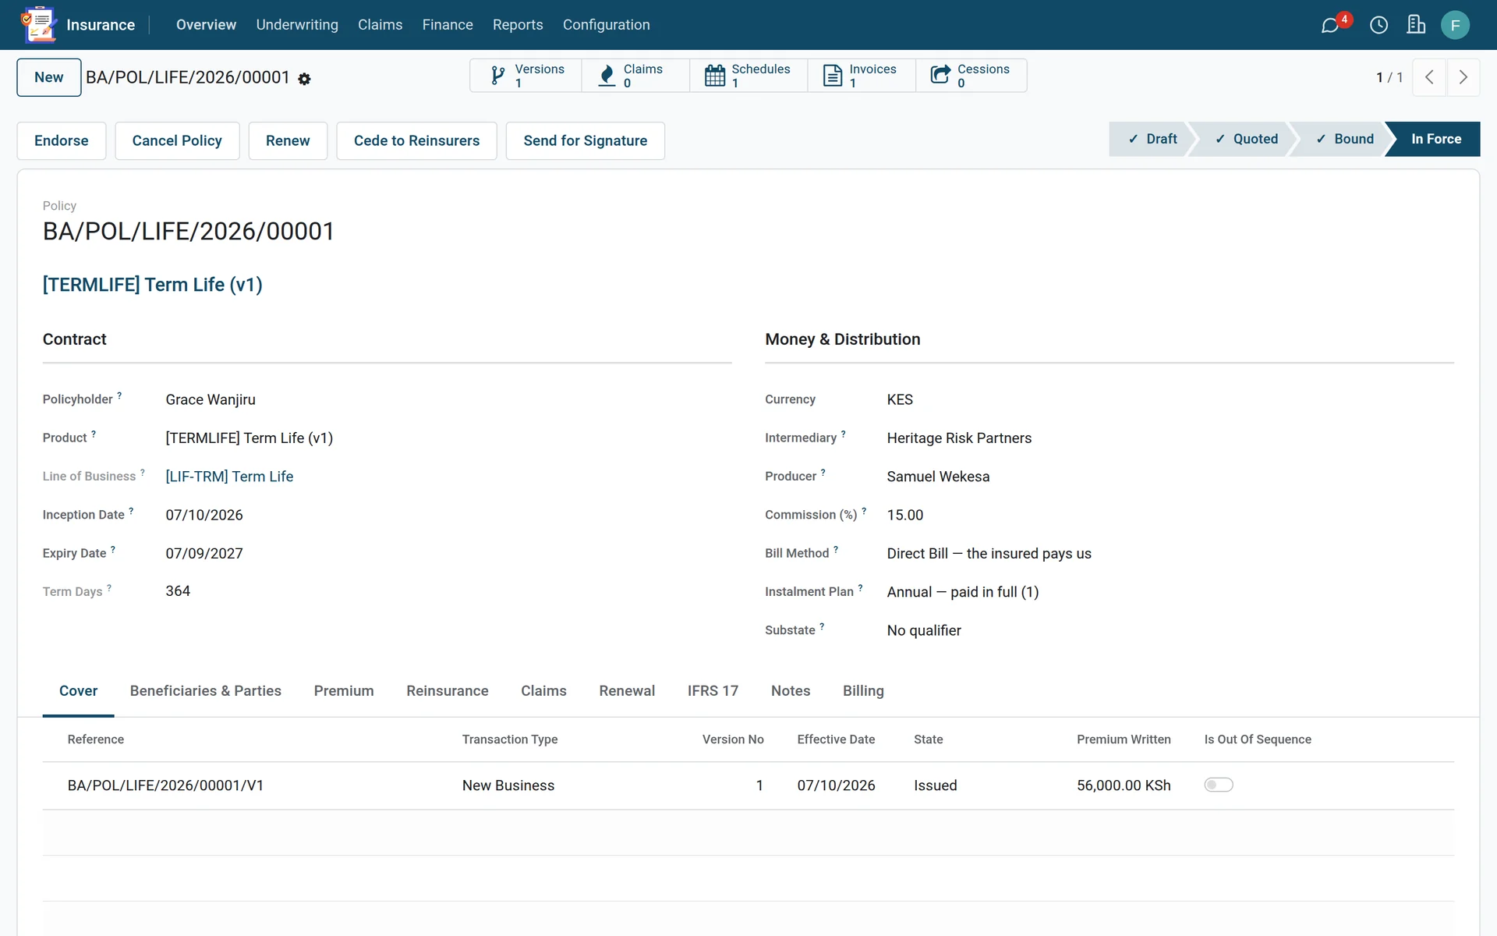Screen dimensions: 1497x936
Task: Go to next record arrow
Action: point(1463,77)
